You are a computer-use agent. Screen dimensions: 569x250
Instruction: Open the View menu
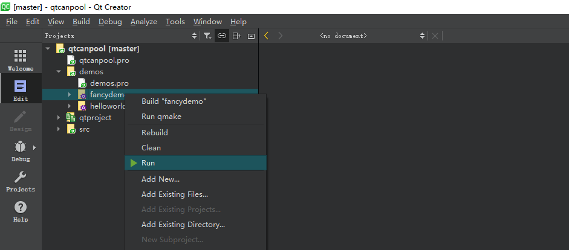(x=56, y=22)
